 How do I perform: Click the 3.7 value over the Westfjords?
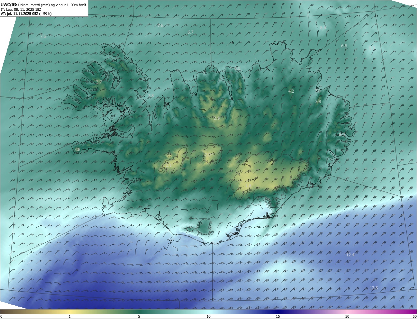coord(99,82)
